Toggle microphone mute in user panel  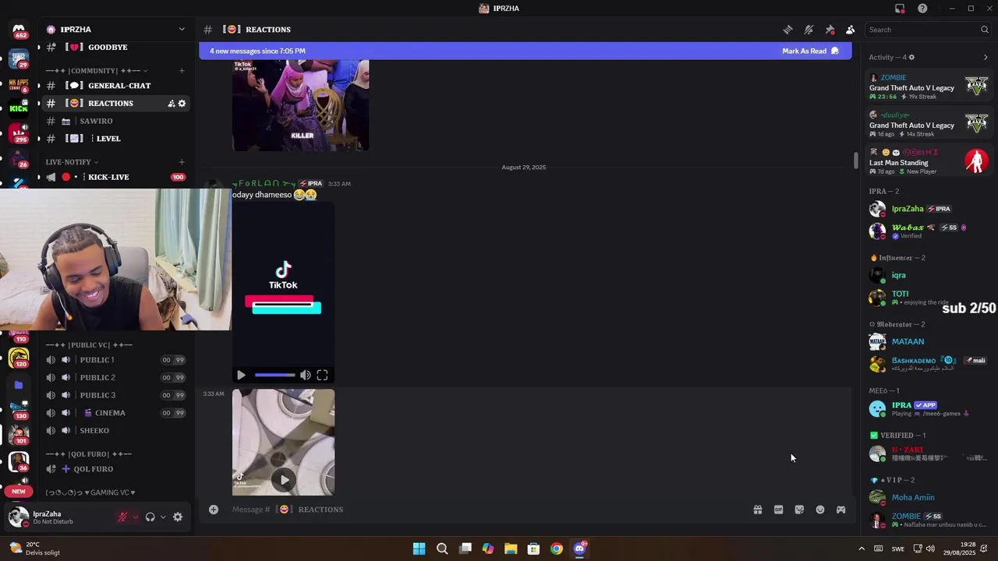coord(122,517)
